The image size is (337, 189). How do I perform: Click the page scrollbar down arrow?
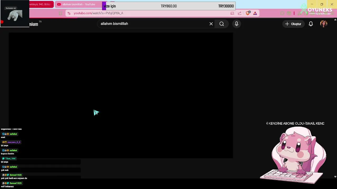(x=335, y=177)
